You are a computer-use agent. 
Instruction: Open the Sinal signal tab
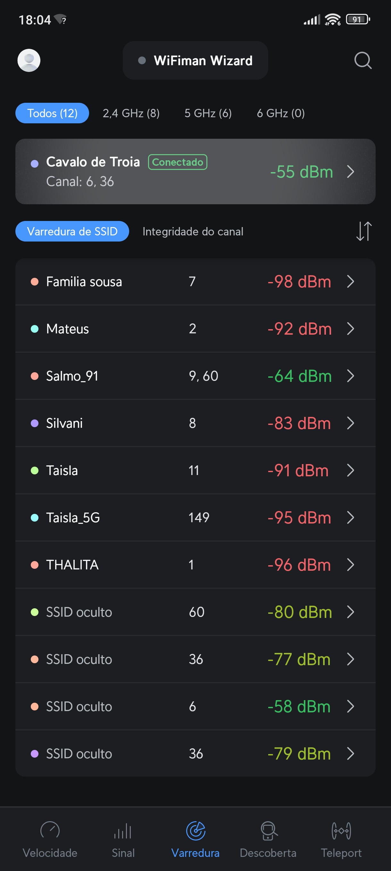pos(123,838)
